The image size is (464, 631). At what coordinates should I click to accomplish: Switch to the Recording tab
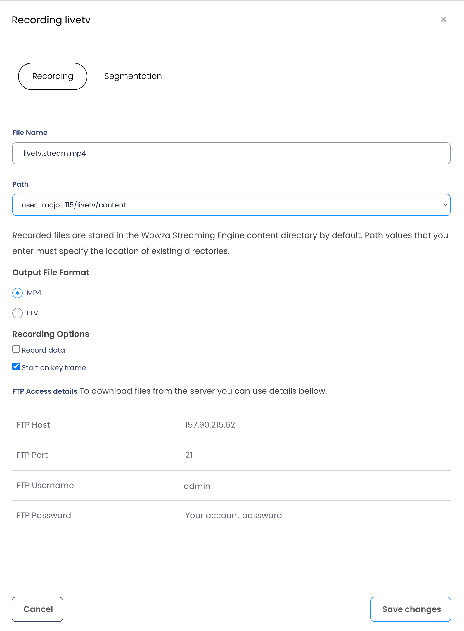pyautogui.click(x=53, y=76)
